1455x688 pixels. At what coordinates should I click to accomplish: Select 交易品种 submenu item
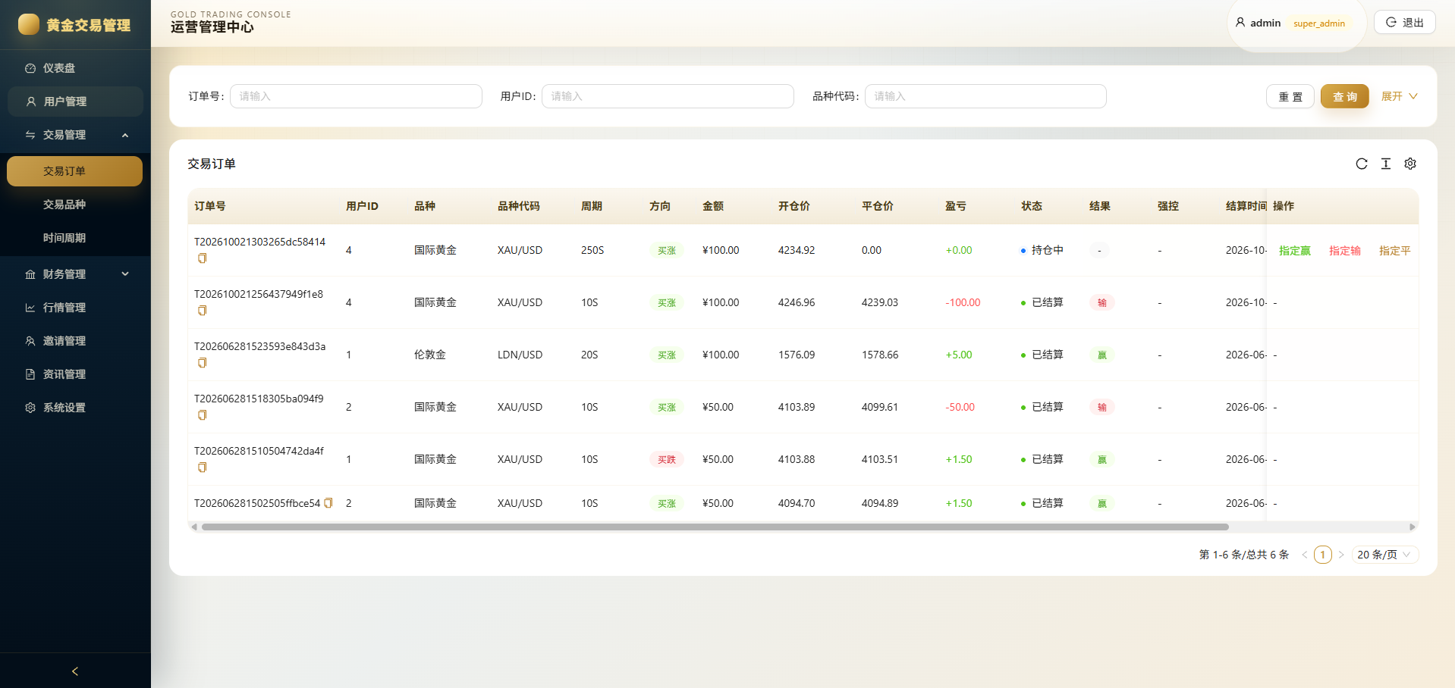(75, 205)
